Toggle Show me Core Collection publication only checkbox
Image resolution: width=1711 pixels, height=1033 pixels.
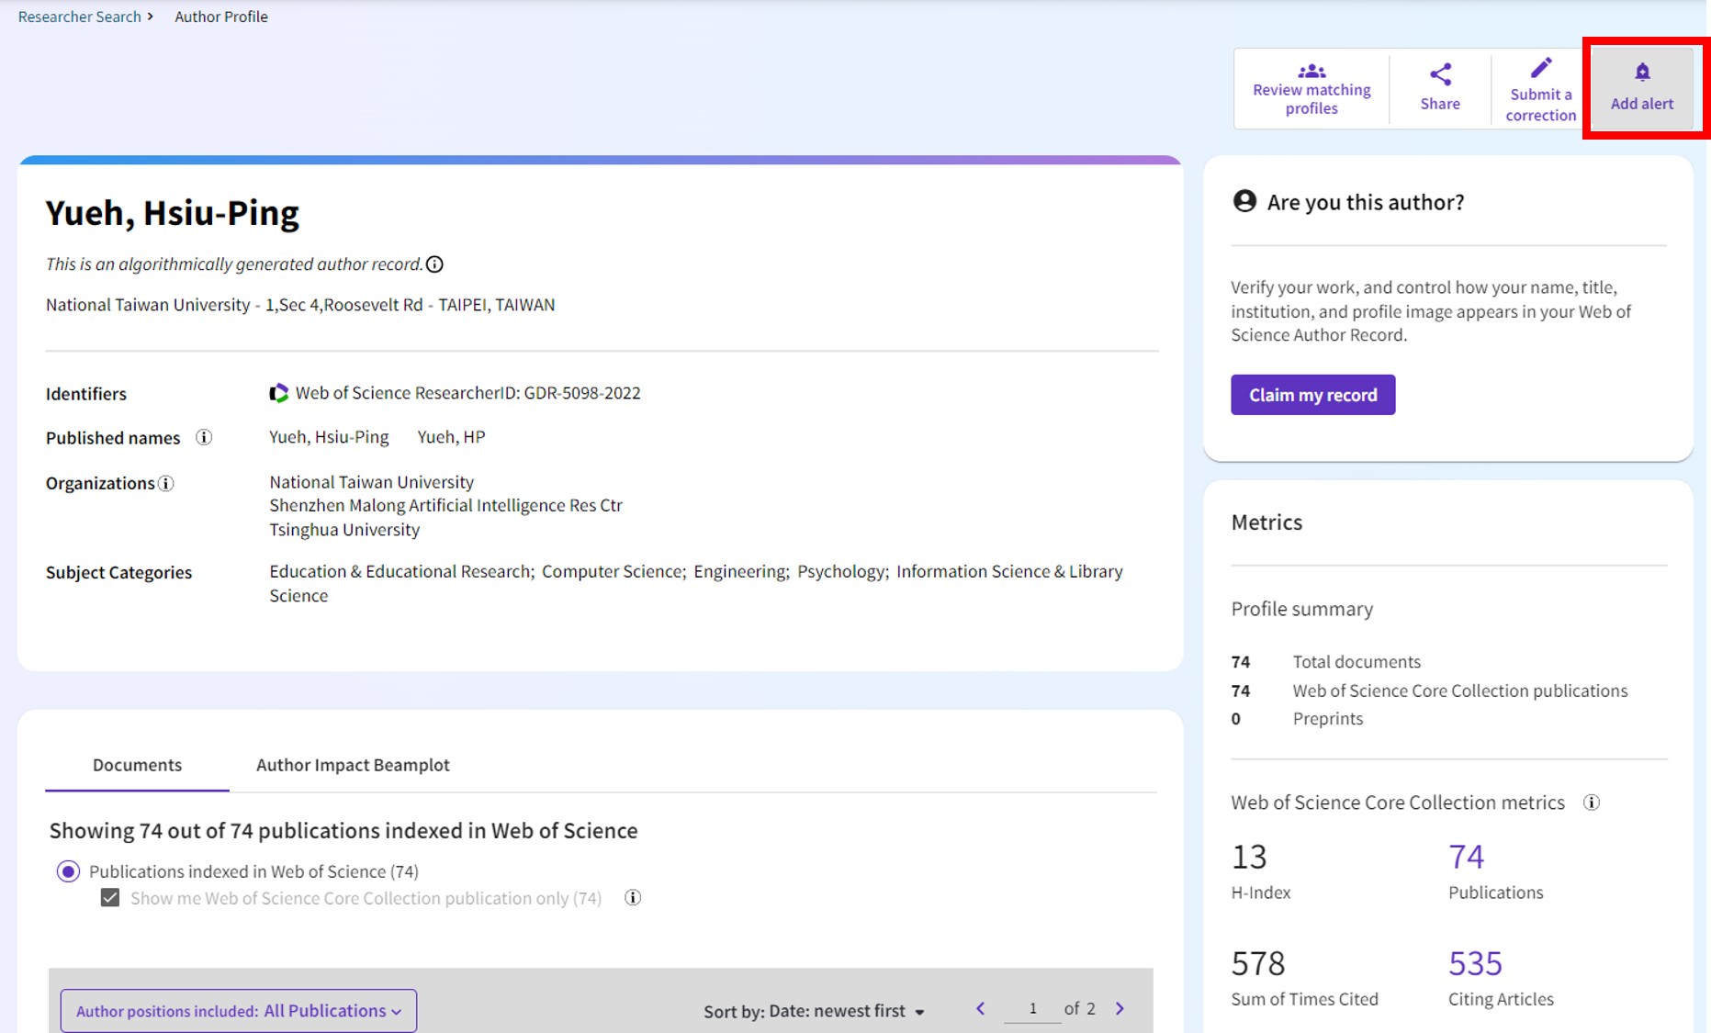110,898
